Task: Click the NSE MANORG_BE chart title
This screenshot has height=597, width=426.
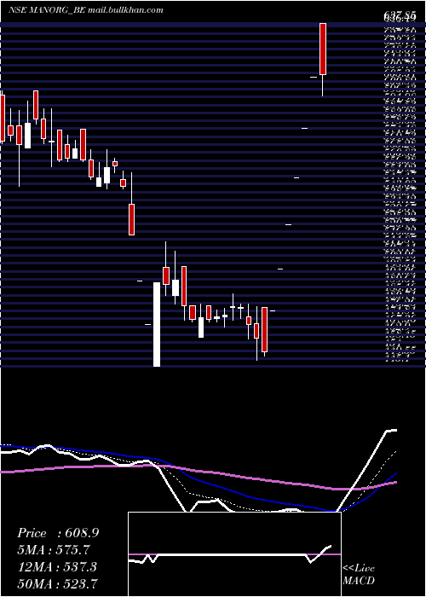Action: [x=47, y=10]
